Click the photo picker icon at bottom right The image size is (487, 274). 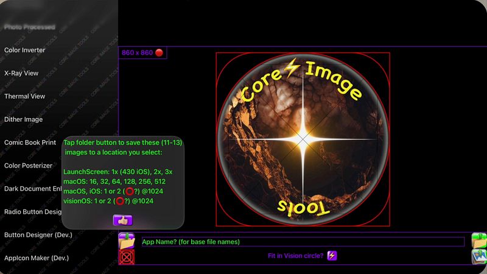(479, 256)
